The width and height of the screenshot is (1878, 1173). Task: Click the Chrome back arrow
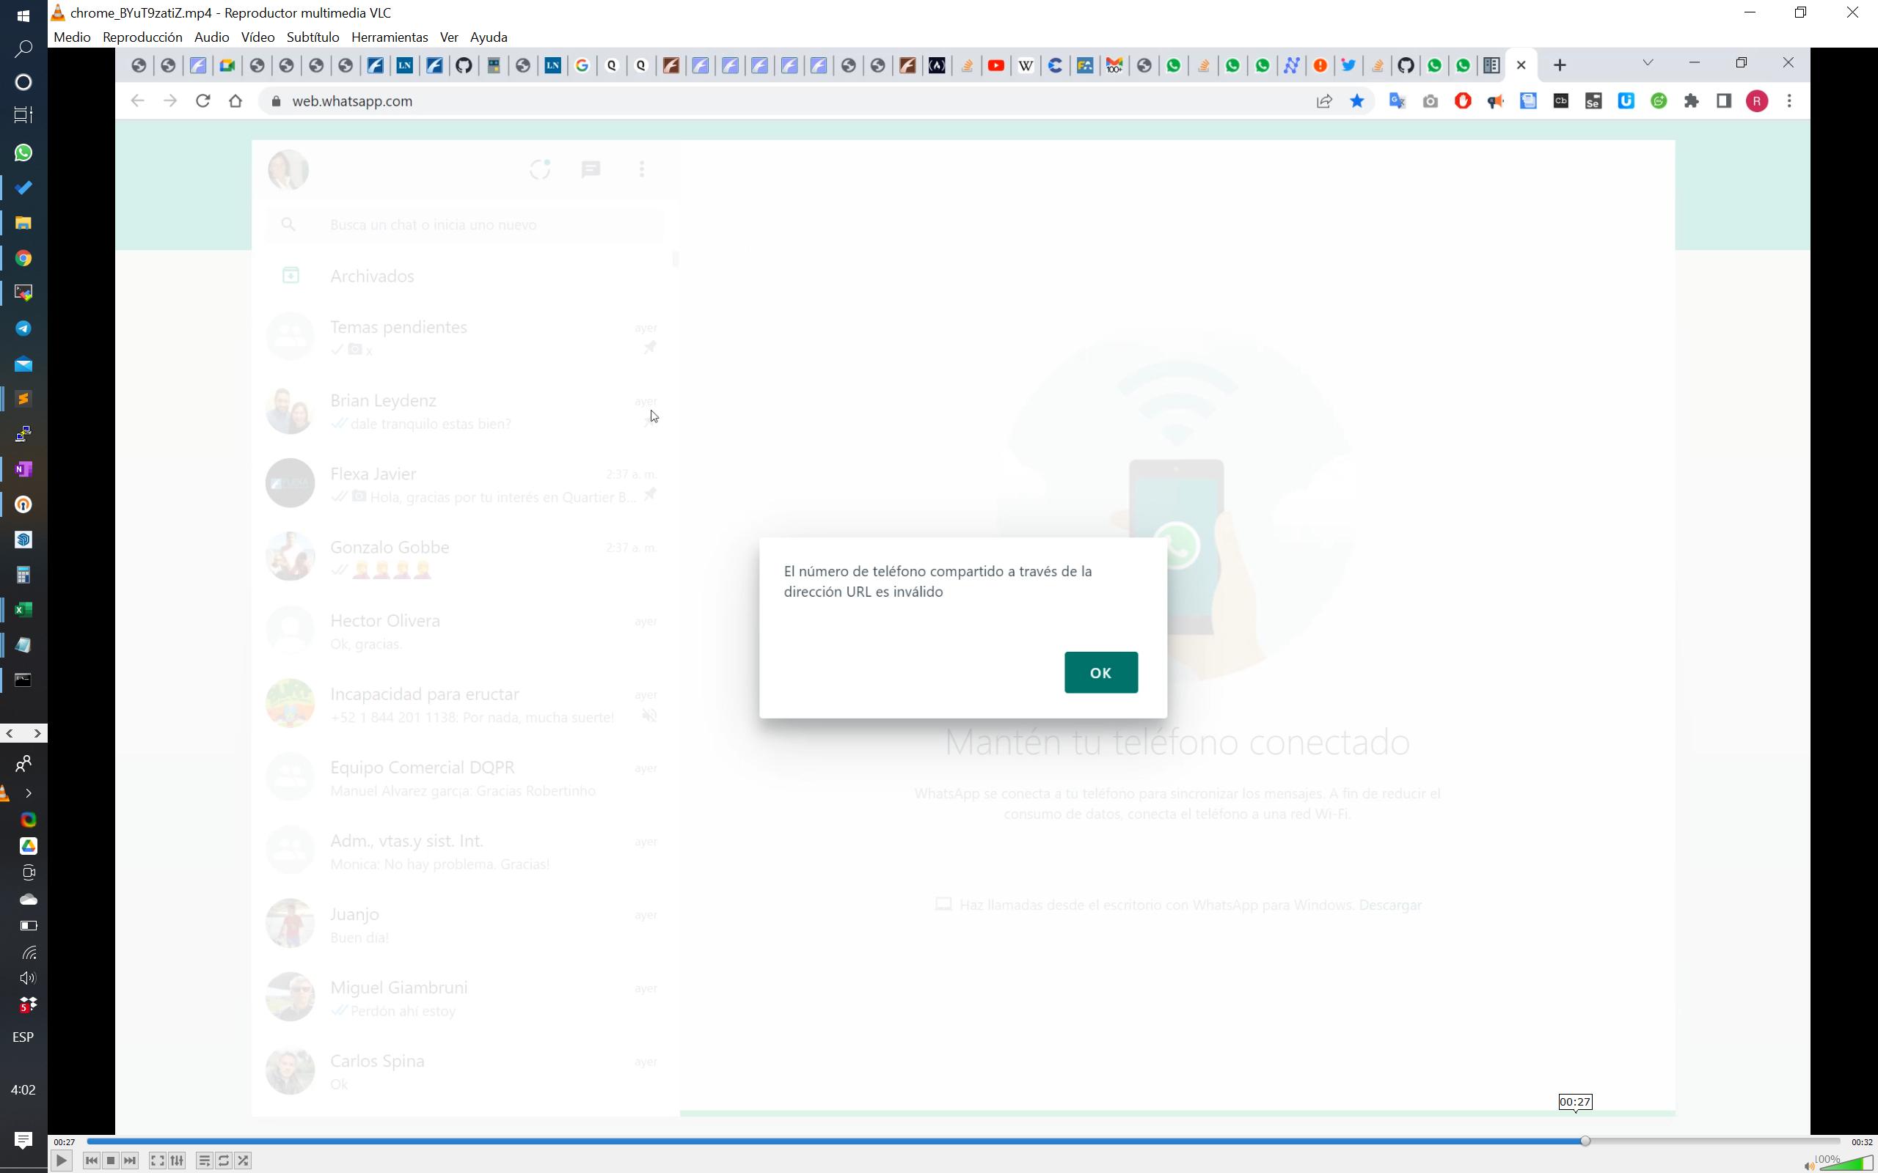[137, 101]
